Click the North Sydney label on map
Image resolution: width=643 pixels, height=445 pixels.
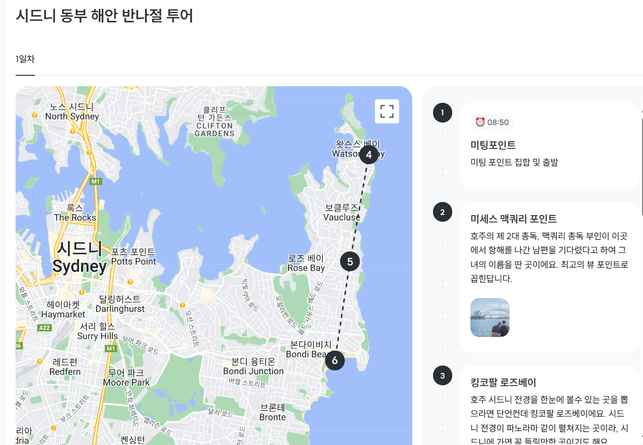pos(72,112)
